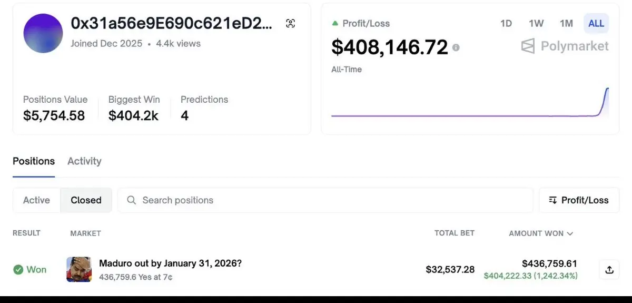Select the 1M time range
Image resolution: width=632 pixels, height=303 pixels.
[566, 23]
